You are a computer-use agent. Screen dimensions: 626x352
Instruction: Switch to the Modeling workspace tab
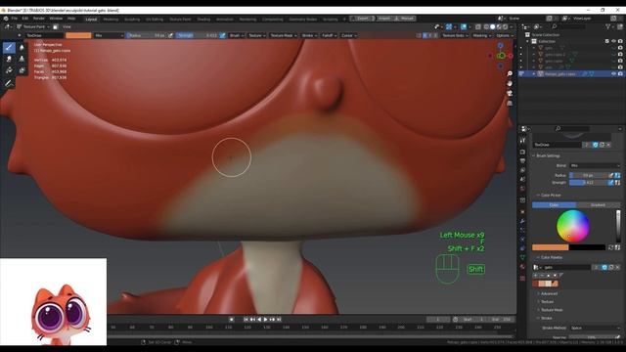pyautogui.click(x=111, y=20)
